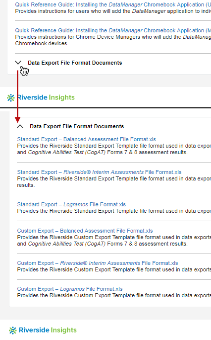Viewport: 211px width, 340px height.
Task: Open Custom Export – Logramos File Format.xls
Action: (x=70, y=289)
